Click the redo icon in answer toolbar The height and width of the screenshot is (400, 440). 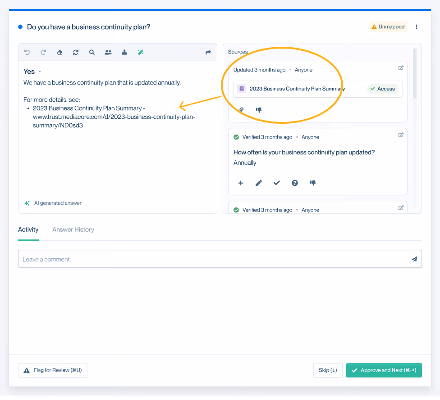pyautogui.click(x=43, y=52)
